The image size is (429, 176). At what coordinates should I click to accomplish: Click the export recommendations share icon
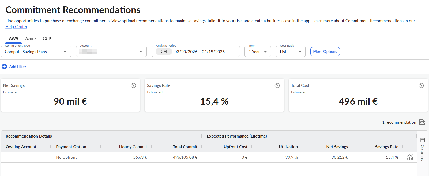click(422, 122)
